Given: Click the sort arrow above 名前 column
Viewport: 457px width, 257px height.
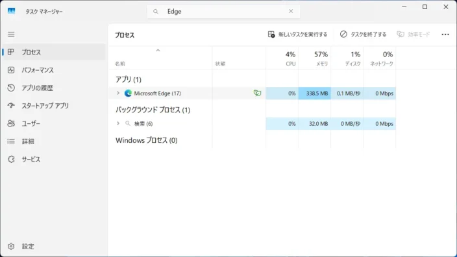Looking at the screenshot, I should (158, 50).
